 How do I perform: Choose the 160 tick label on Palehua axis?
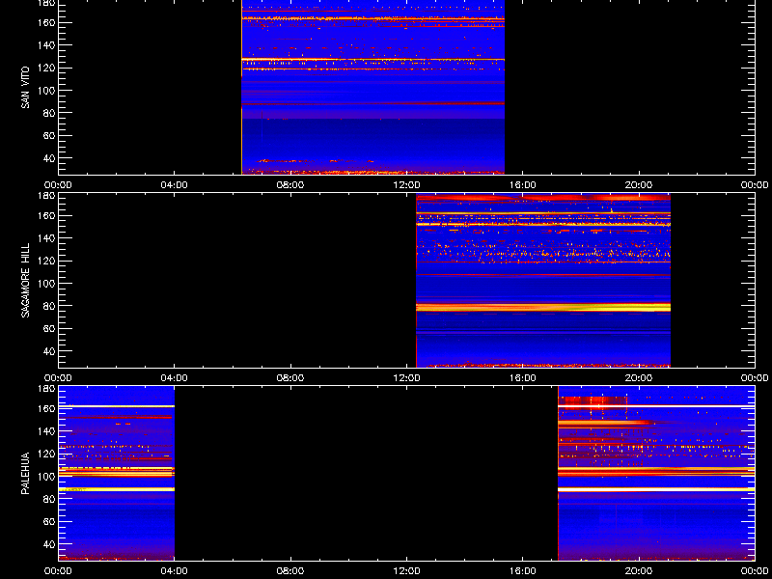(x=48, y=408)
